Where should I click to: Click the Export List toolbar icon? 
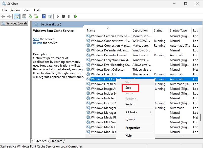coord(36,16)
